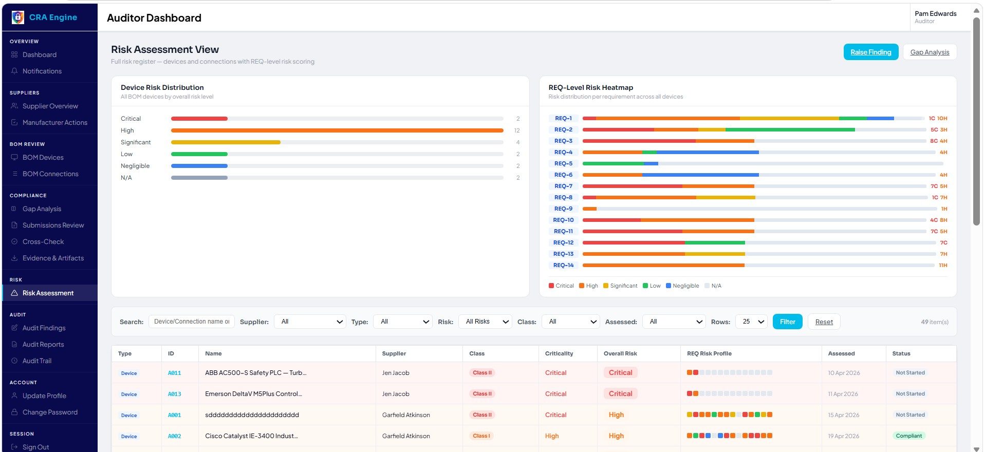The image size is (984, 452).
Task: Click the scrollbar down arrow
Action: tap(976, 449)
